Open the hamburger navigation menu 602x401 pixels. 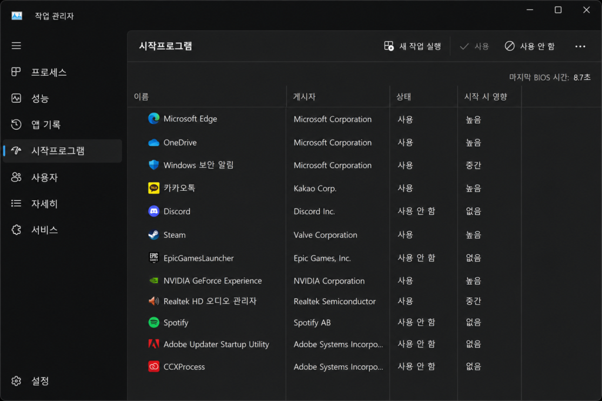16,46
